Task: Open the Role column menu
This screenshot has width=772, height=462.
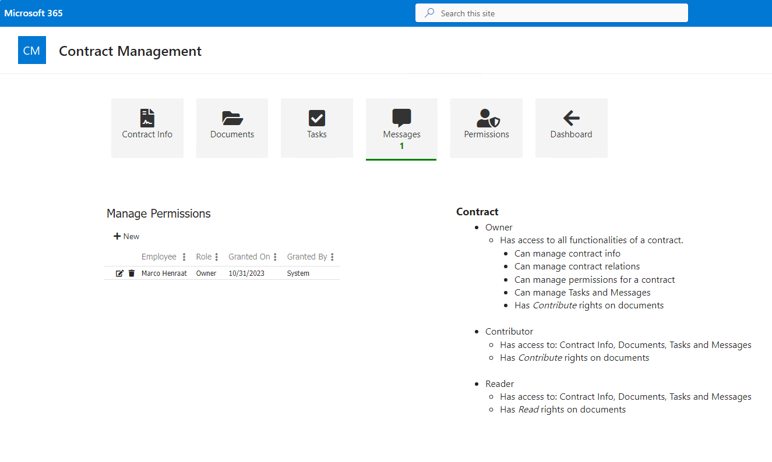Action: [x=216, y=257]
